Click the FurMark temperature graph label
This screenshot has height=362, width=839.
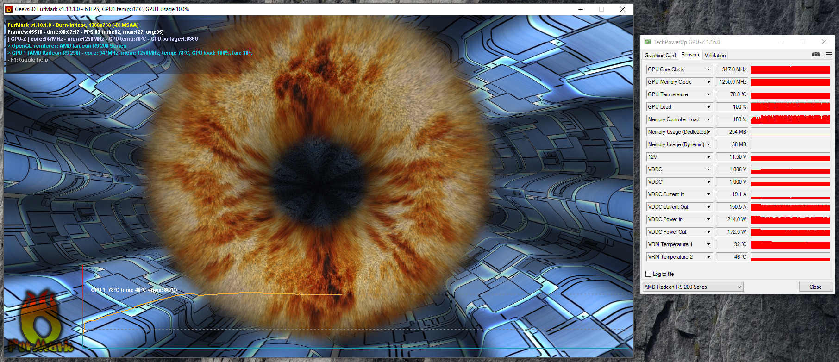tap(134, 290)
